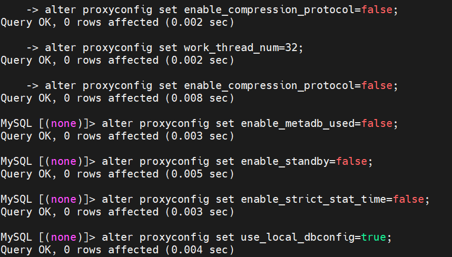Click the green 'true' value
This screenshot has height=257, width=452.
click(374, 237)
